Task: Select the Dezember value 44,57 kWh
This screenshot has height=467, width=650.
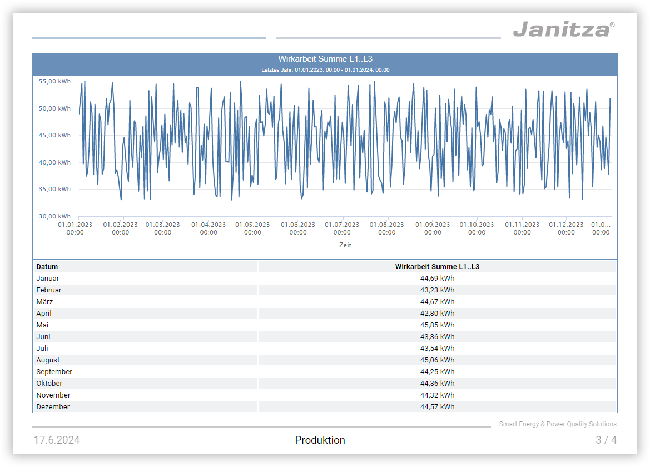Action: pos(437,407)
